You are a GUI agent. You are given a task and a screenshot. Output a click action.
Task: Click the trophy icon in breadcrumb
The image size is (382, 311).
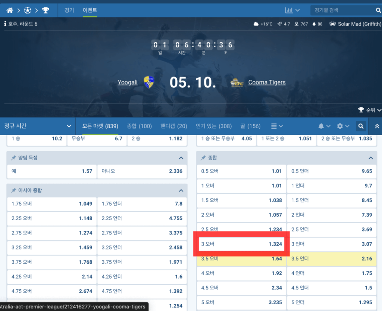pos(46,10)
